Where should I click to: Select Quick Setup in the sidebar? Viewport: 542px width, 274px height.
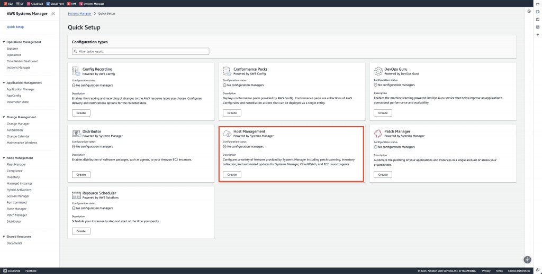pos(15,27)
